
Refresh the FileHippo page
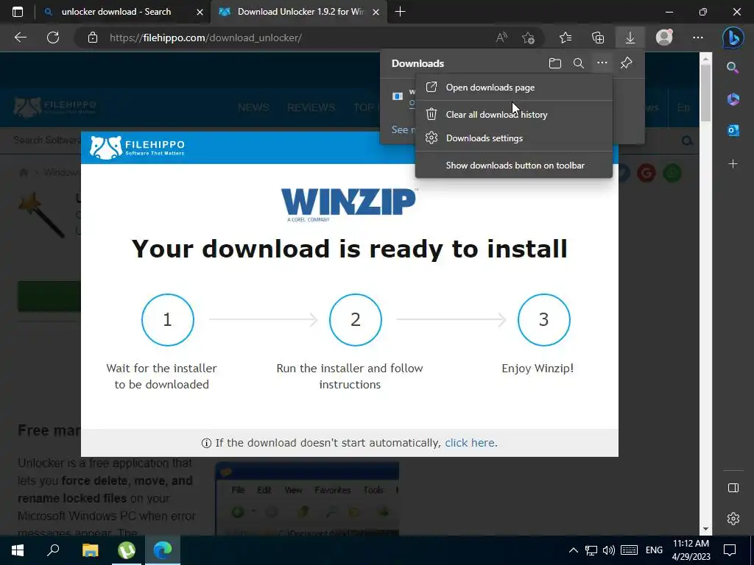[53, 38]
